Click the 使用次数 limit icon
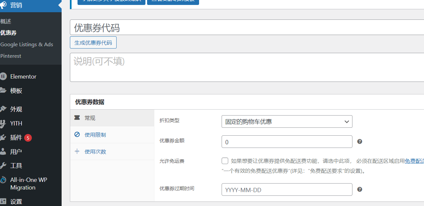This screenshot has height=206, width=424. click(x=77, y=152)
